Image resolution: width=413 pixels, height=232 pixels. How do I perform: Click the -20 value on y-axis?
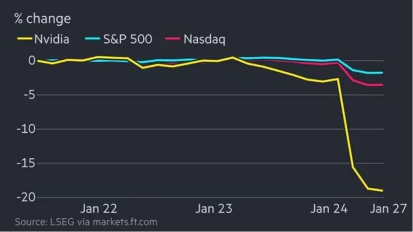tap(26, 197)
